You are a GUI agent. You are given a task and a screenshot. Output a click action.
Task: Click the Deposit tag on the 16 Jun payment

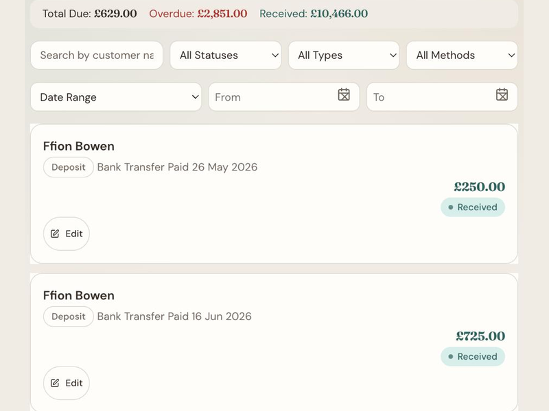click(x=68, y=316)
